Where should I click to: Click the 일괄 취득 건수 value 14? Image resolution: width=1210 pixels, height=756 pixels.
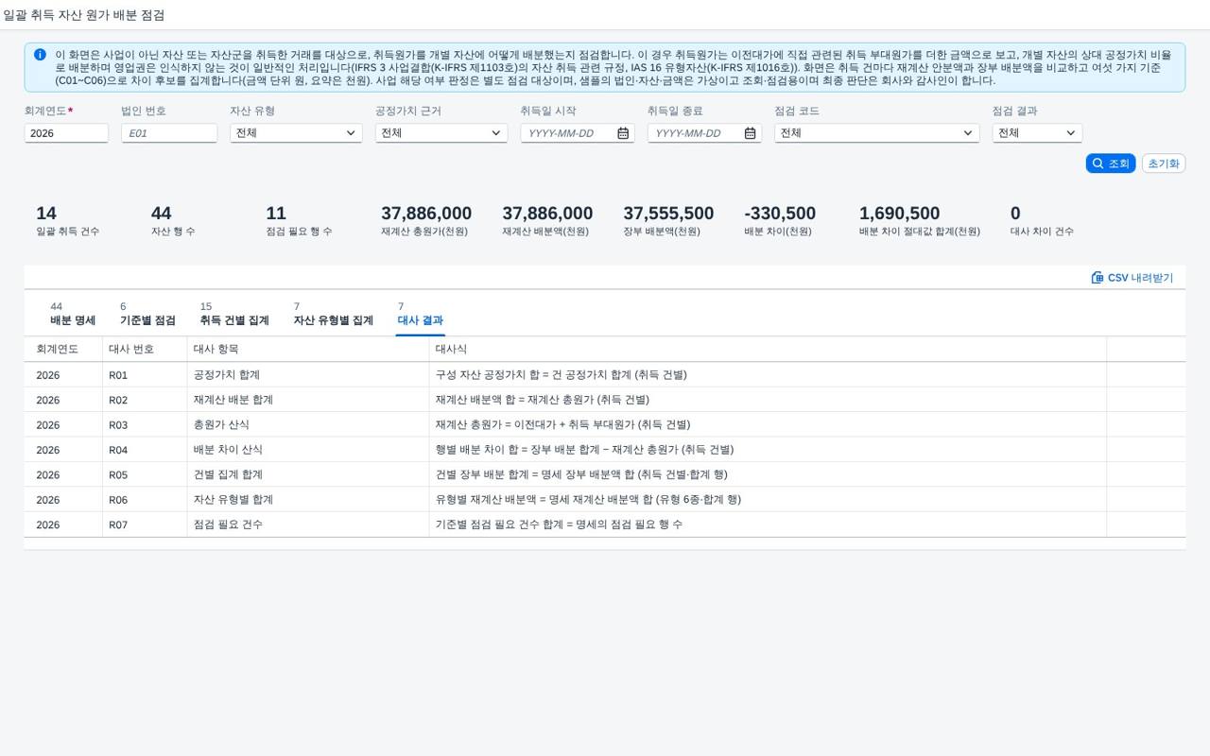coord(46,214)
